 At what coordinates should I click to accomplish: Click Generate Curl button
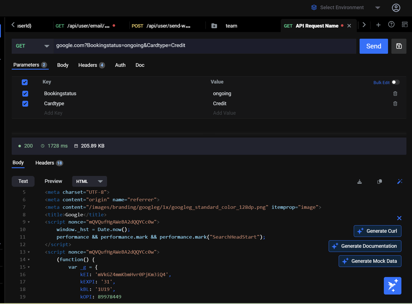377,231
